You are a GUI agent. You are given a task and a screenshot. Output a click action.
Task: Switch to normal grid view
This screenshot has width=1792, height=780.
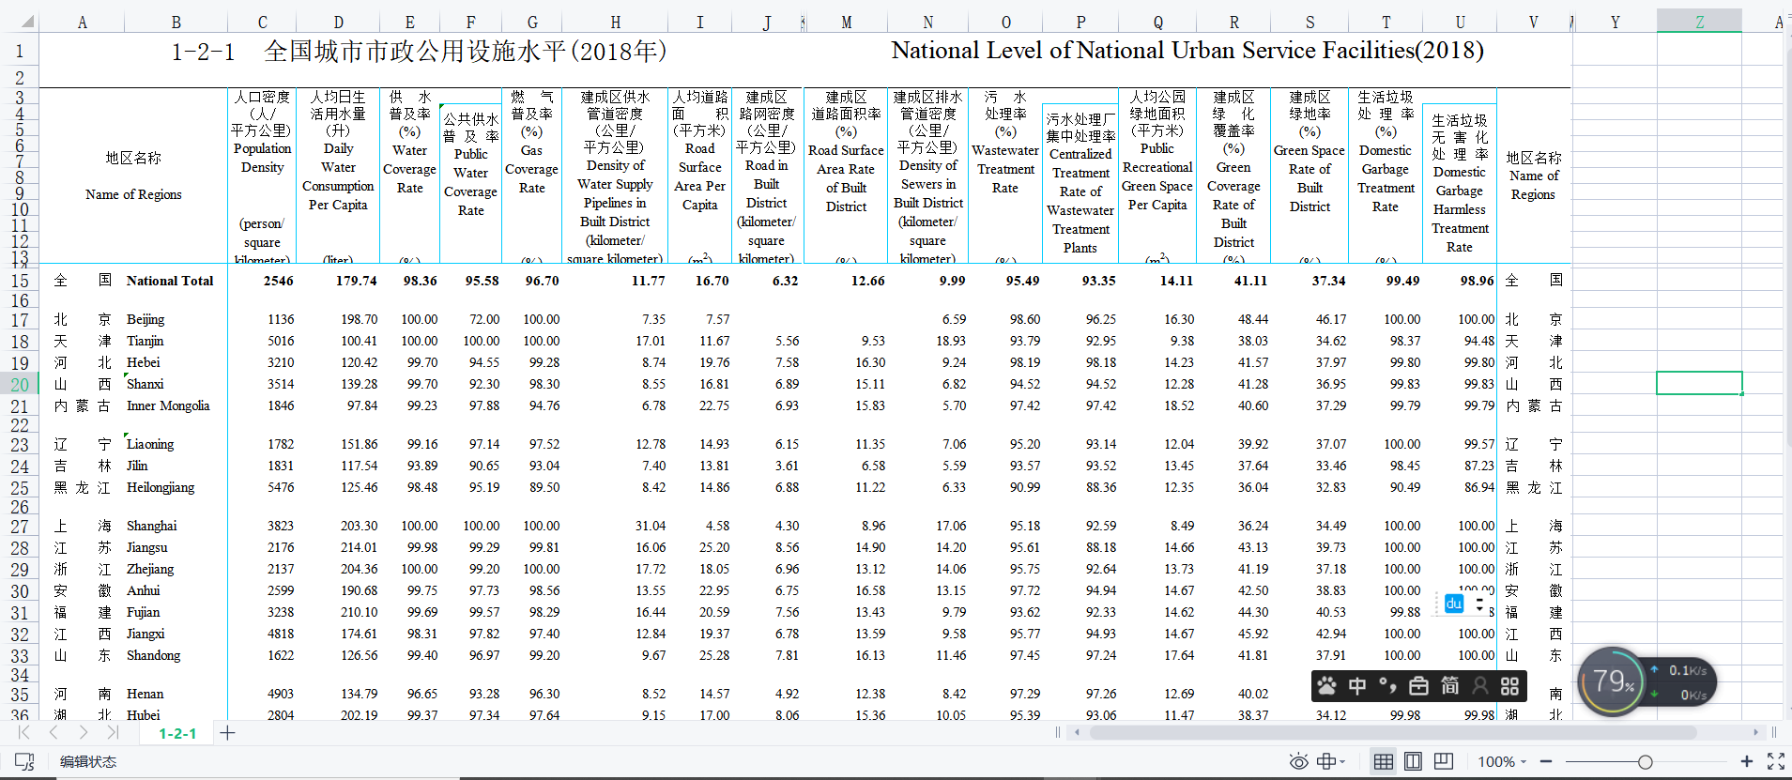pos(1383,761)
